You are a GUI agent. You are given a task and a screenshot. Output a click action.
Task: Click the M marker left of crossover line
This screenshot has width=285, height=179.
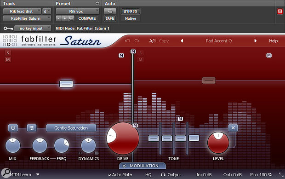pos(121,55)
